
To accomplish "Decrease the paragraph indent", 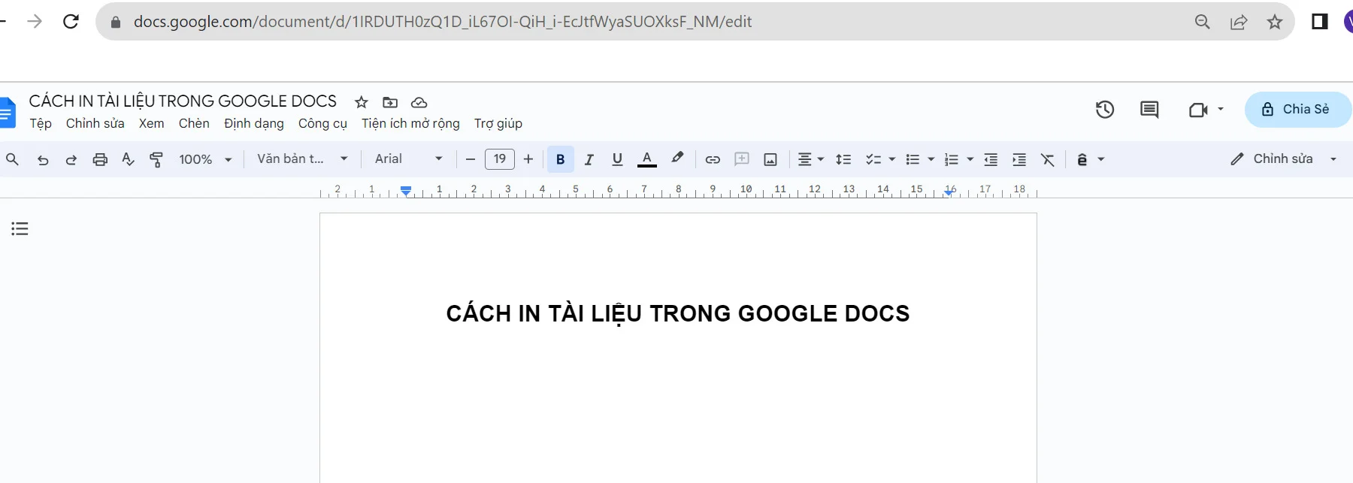I will click(991, 159).
